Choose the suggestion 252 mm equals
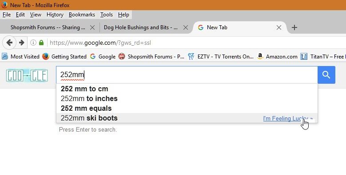 click(x=187, y=108)
